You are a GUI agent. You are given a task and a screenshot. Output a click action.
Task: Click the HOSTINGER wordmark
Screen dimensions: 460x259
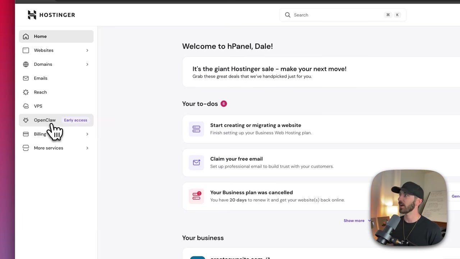pos(57,15)
